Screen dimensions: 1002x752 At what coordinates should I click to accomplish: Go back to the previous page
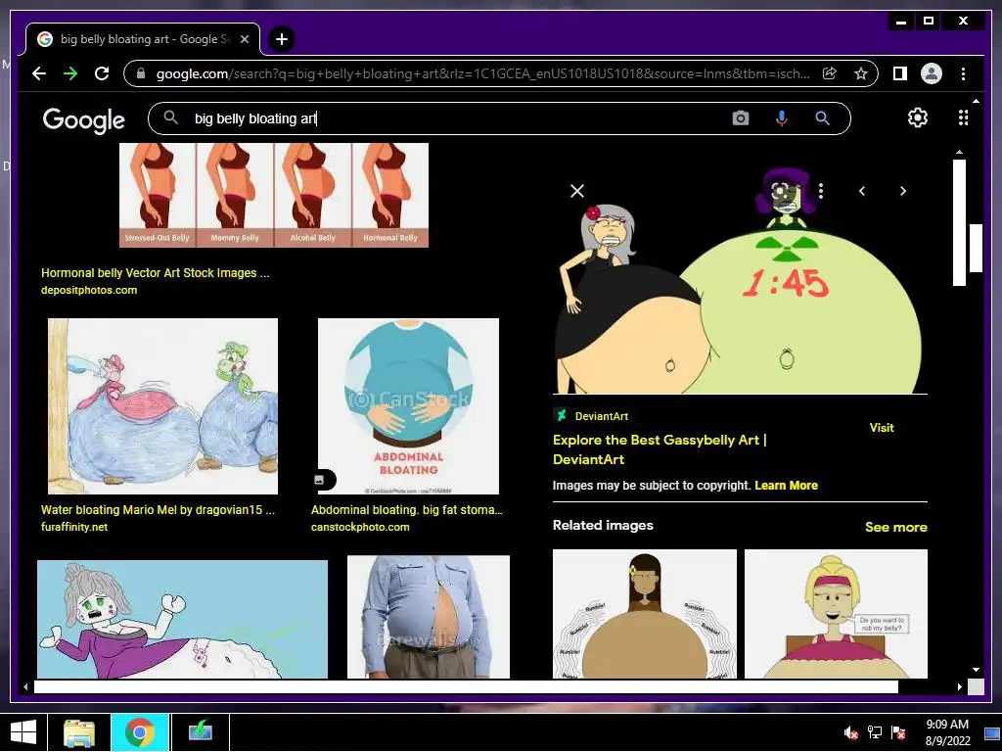pyautogui.click(x=39, y=73)
